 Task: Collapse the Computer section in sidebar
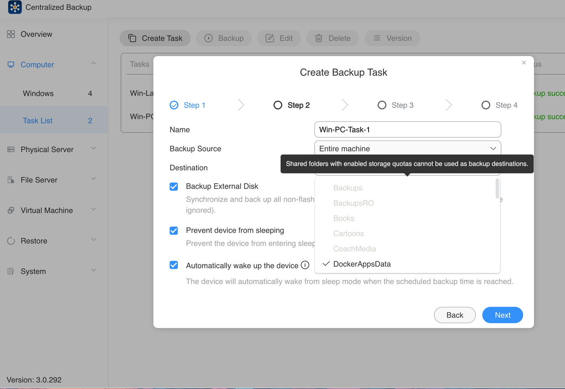pyautogui.click(x=94, y=64)
